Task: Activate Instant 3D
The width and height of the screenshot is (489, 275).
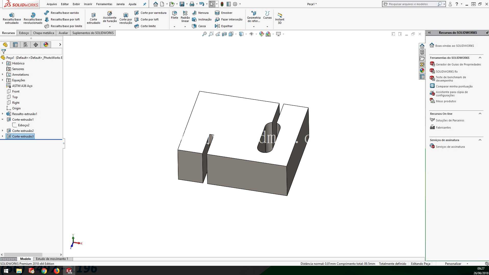Action: pyautogui.click(x=280, y=18)
